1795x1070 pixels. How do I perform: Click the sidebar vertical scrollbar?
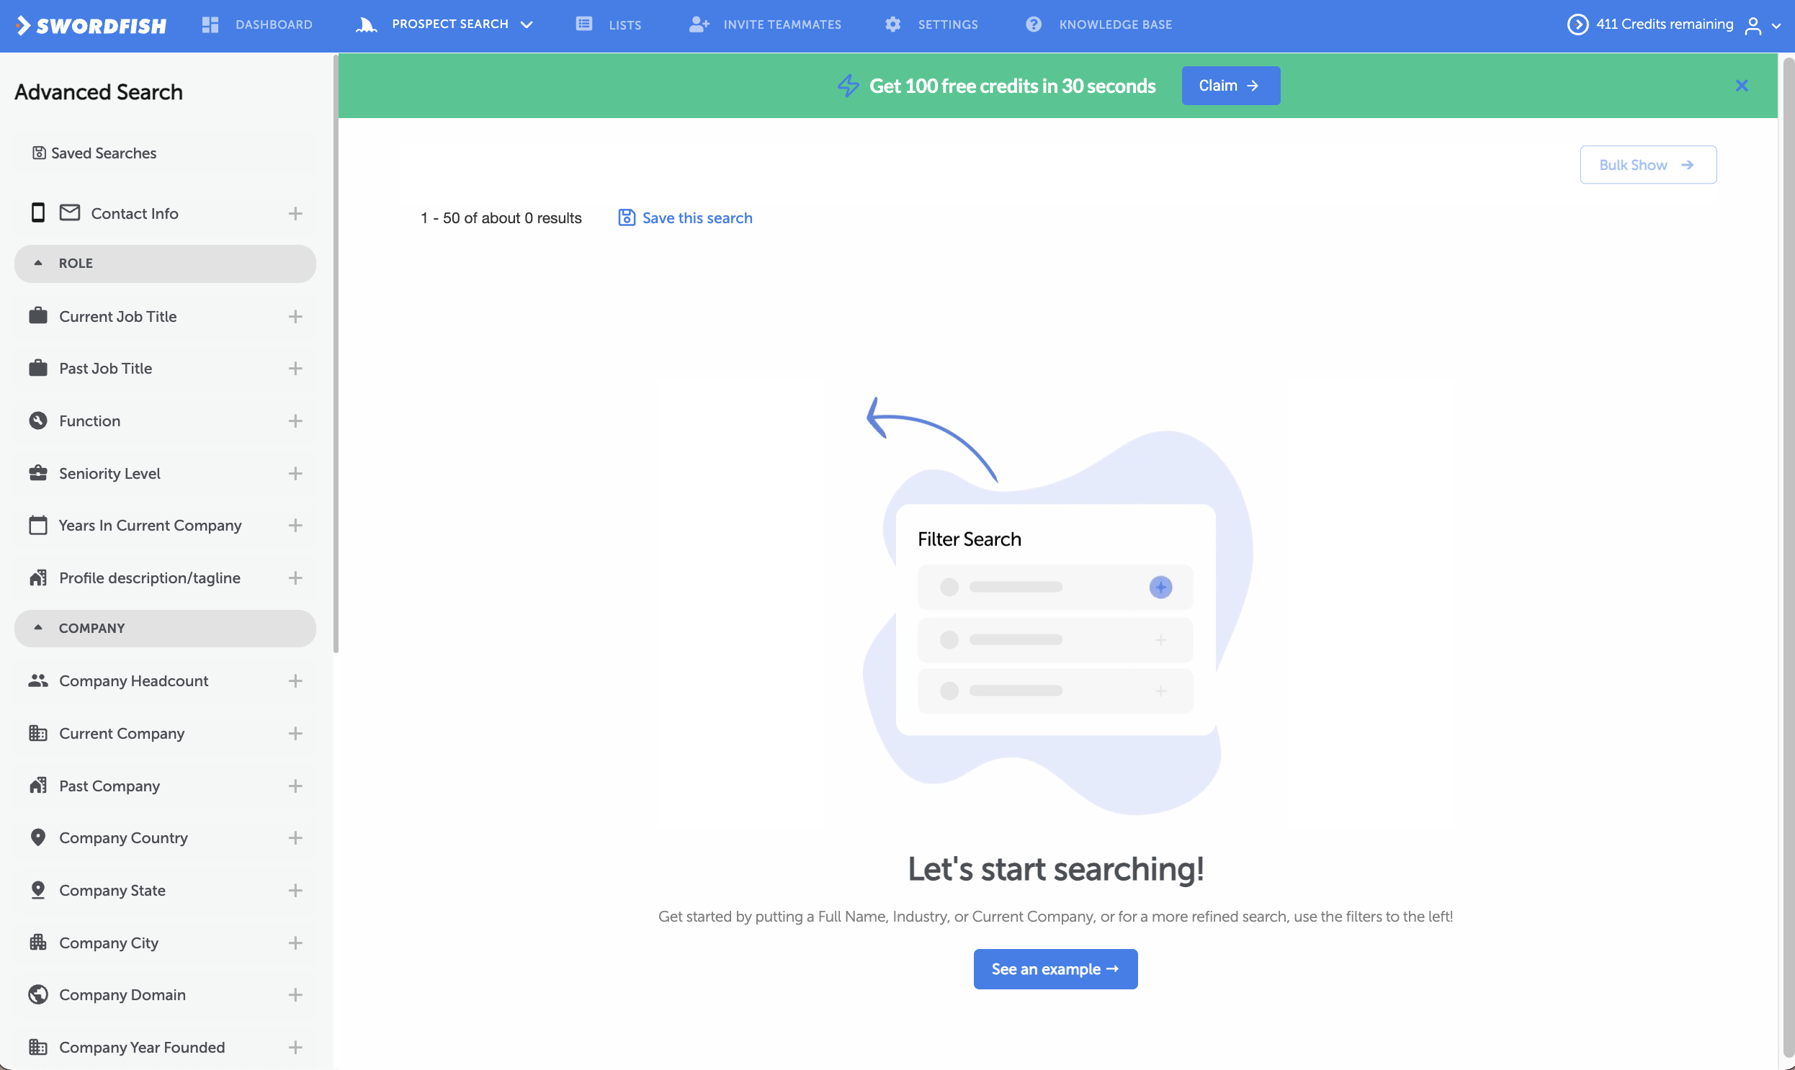coord(336,354)
